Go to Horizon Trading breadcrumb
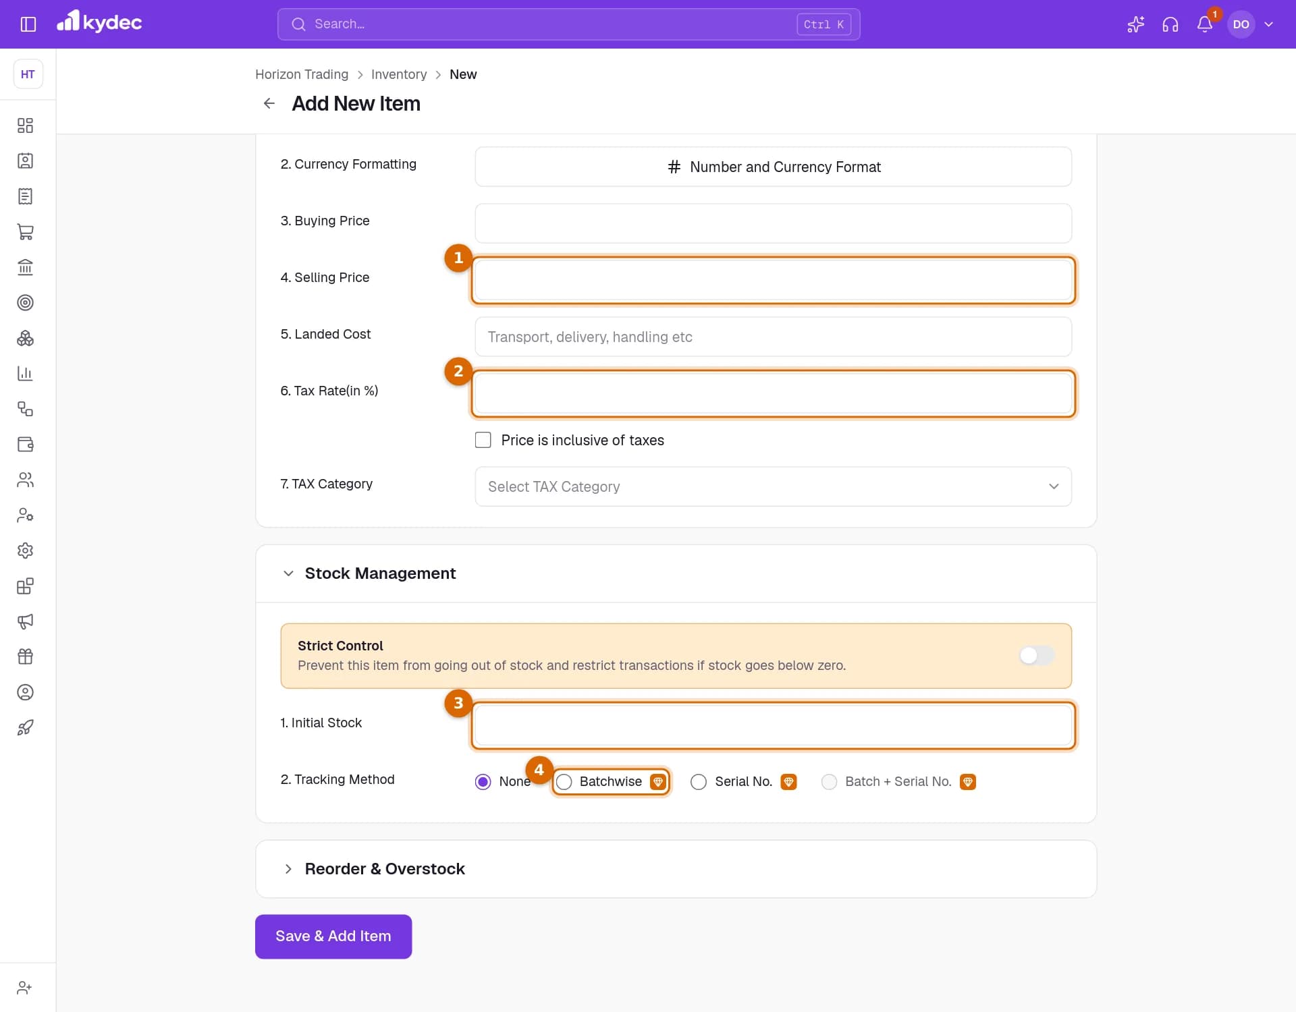This screenshot has width=1296, height=1012. pos(302,74)
